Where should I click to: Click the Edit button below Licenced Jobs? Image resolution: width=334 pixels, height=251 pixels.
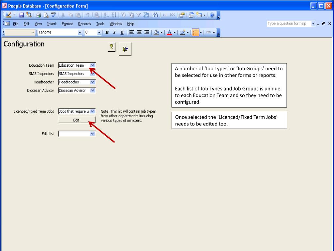click(x=76, y=120)
